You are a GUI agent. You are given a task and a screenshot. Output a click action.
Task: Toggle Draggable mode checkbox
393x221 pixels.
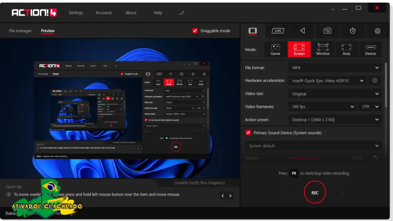pos(195,31)
